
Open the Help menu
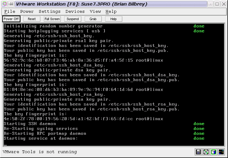click(111, 12)
